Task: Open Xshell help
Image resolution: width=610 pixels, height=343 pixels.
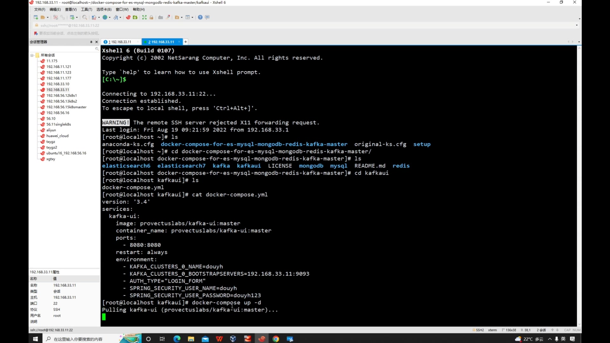Action: (x=200, y=17)
